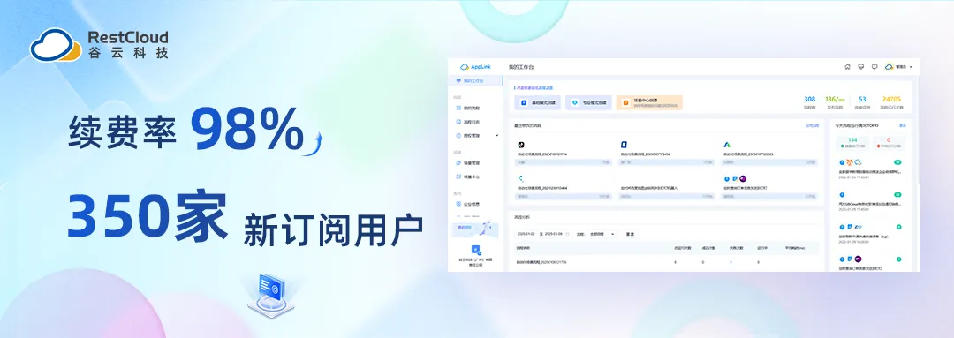Open 场景管理 in the sidebar
Image resolution: width=954 pixels, height=338 pixels.
[468, 163]
